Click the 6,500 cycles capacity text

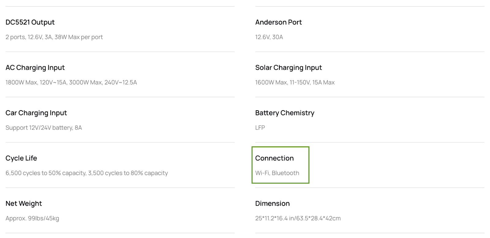[x=87, y=173]
